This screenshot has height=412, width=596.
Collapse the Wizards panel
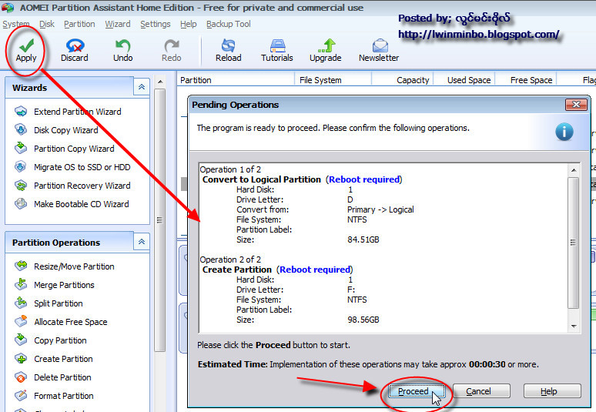pyautogui.click(x=142, y=87)
